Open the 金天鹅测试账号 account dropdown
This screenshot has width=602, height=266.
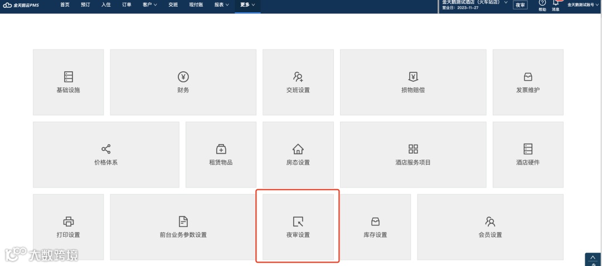tap(583, 5)
